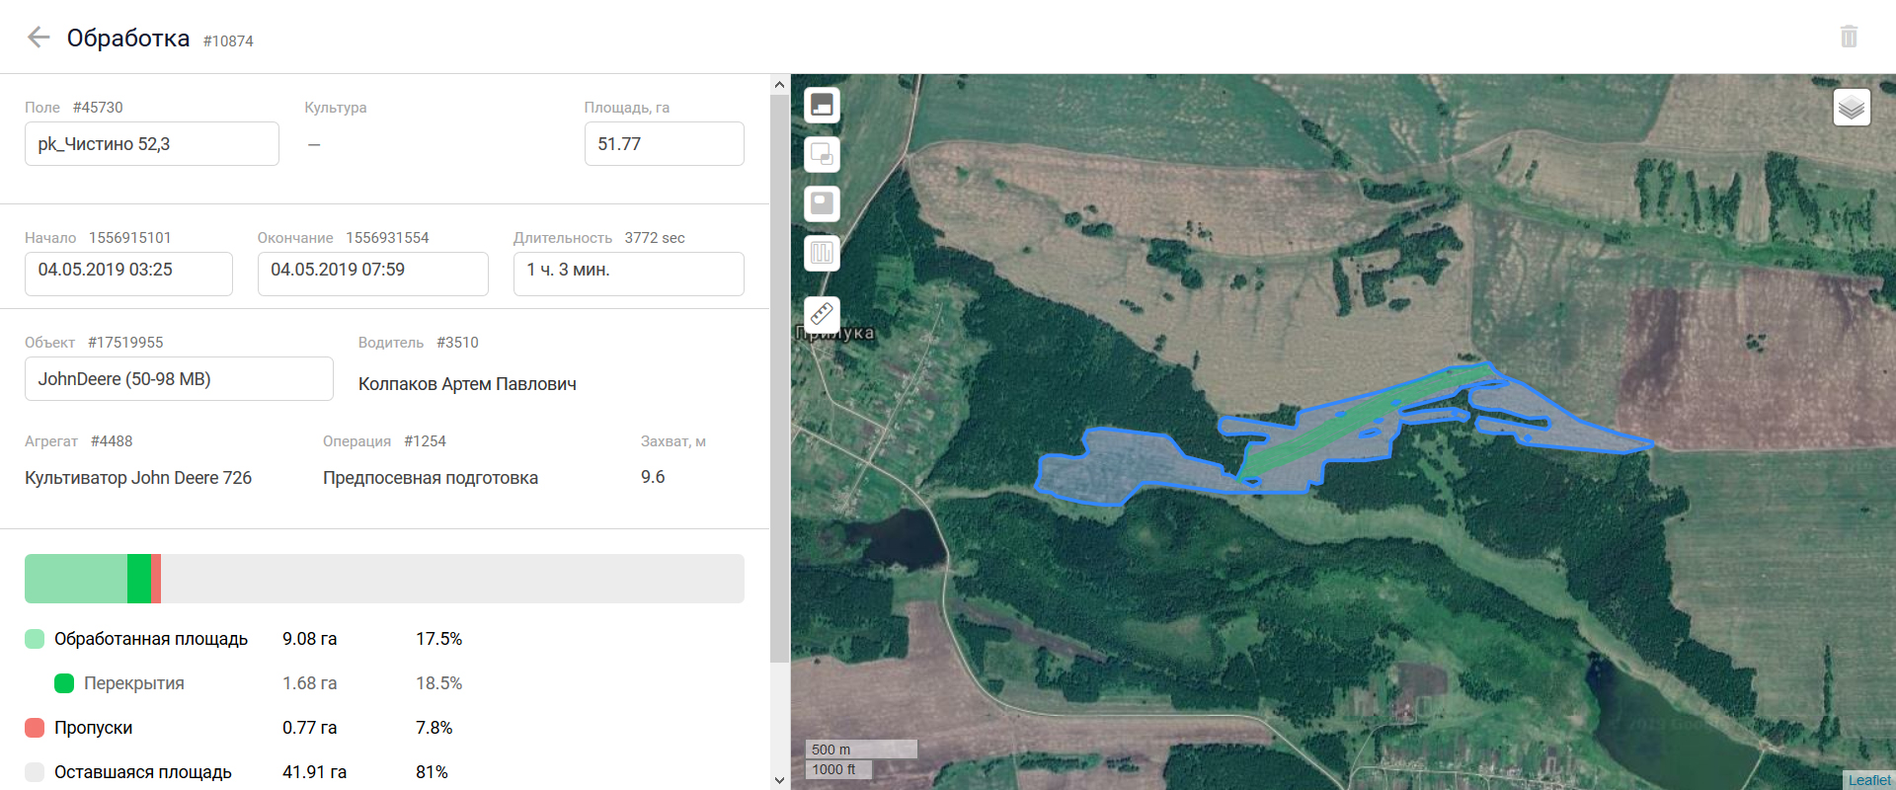
Task: Select the ruler measurement tool
Action: point(822,314)
